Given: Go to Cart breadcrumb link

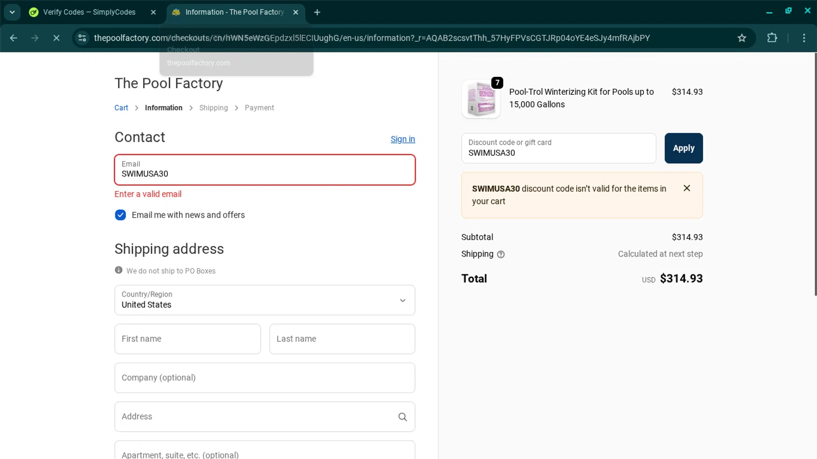Looking at the screenshot, I should click(121, 108).
